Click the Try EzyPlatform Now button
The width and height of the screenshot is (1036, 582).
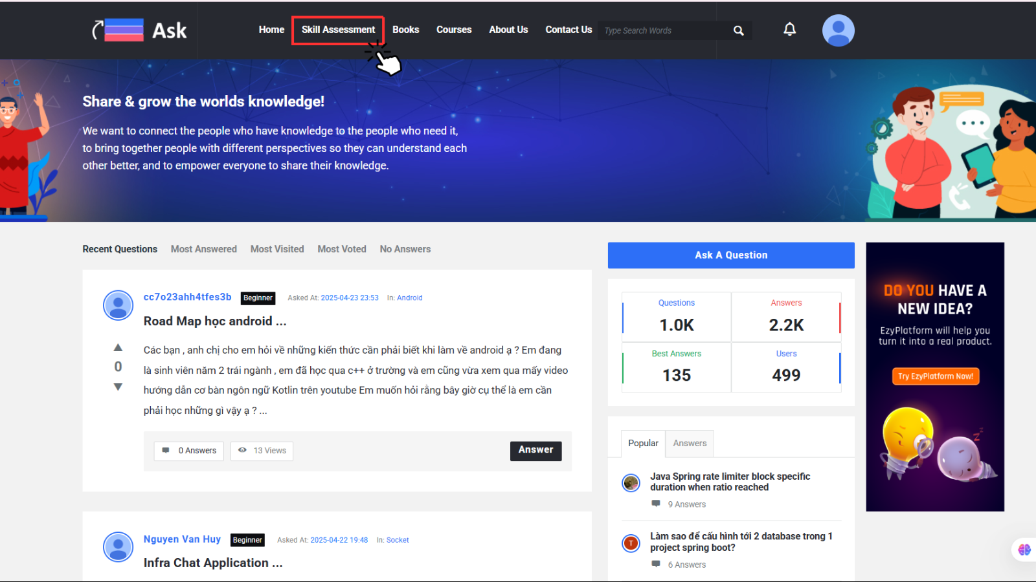936,376
